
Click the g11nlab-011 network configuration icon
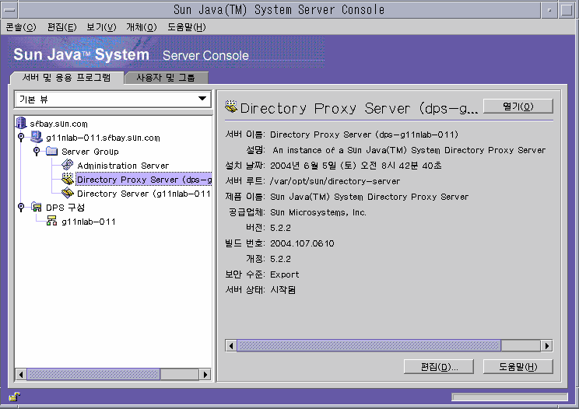[51, 221]
